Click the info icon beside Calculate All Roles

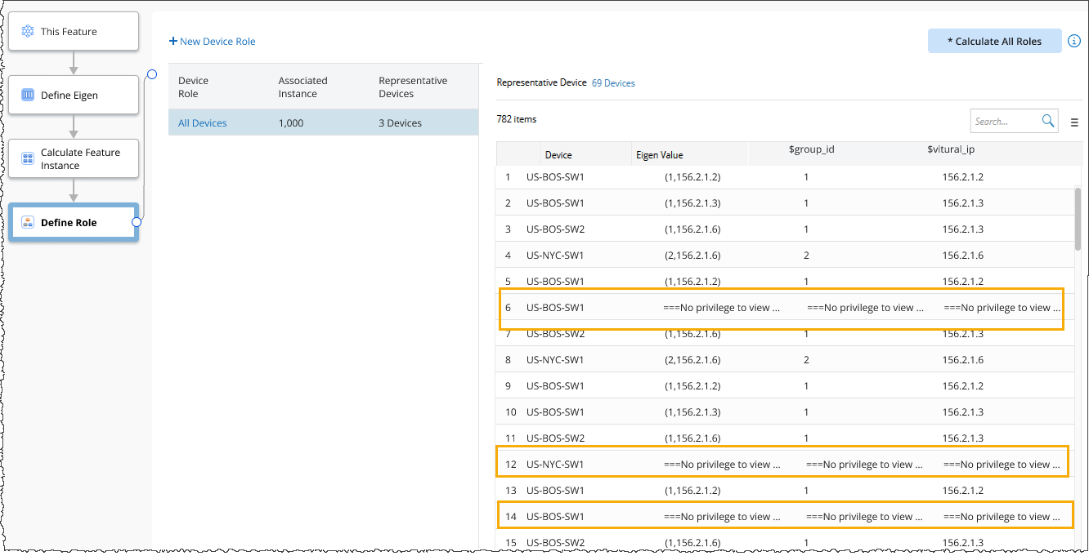pos(1074,41)
